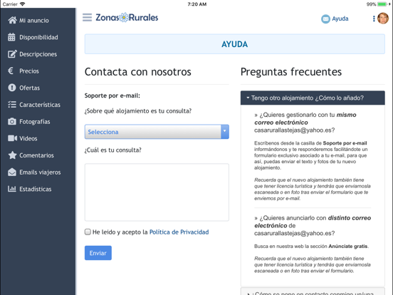Open Estadísticas section
393x295 pixels.
click(x=36, y=189)
